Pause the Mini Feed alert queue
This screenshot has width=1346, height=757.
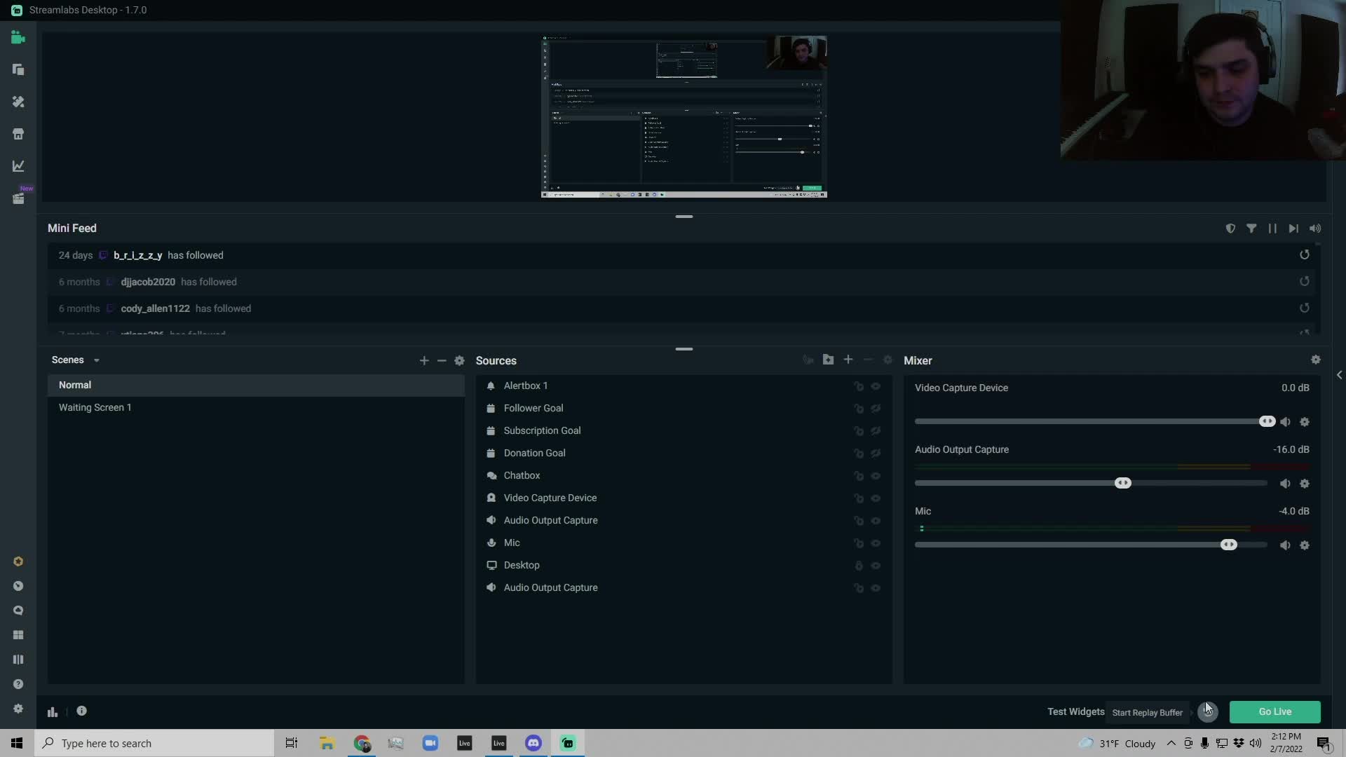(x=1272, y=229)
